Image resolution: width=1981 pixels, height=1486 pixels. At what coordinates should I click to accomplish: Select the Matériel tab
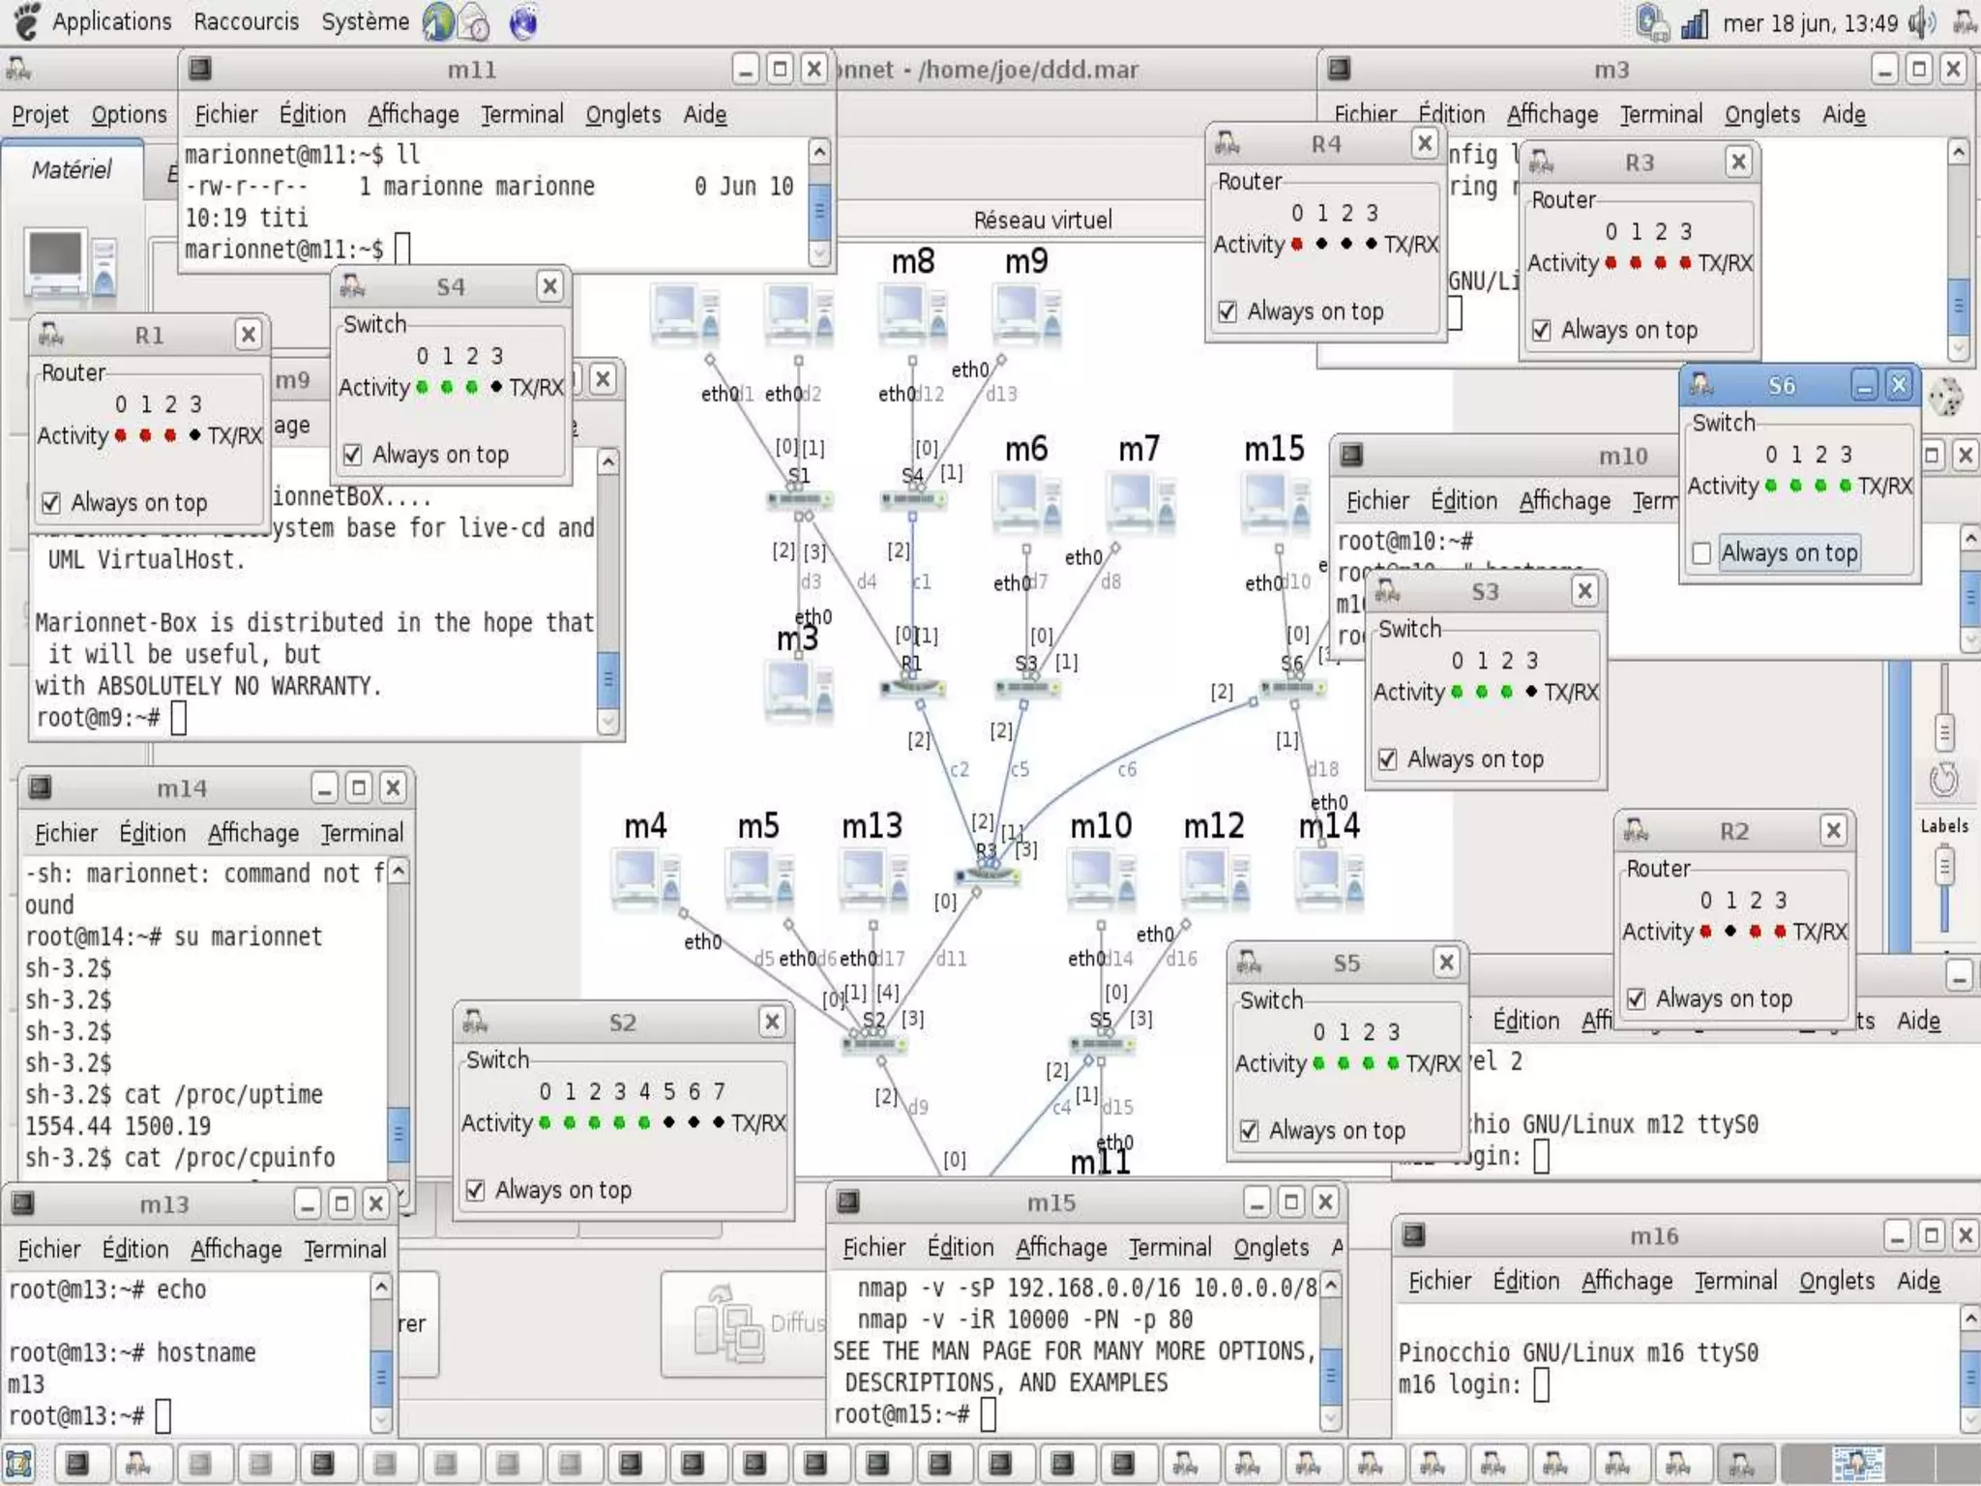pos(72,170)
